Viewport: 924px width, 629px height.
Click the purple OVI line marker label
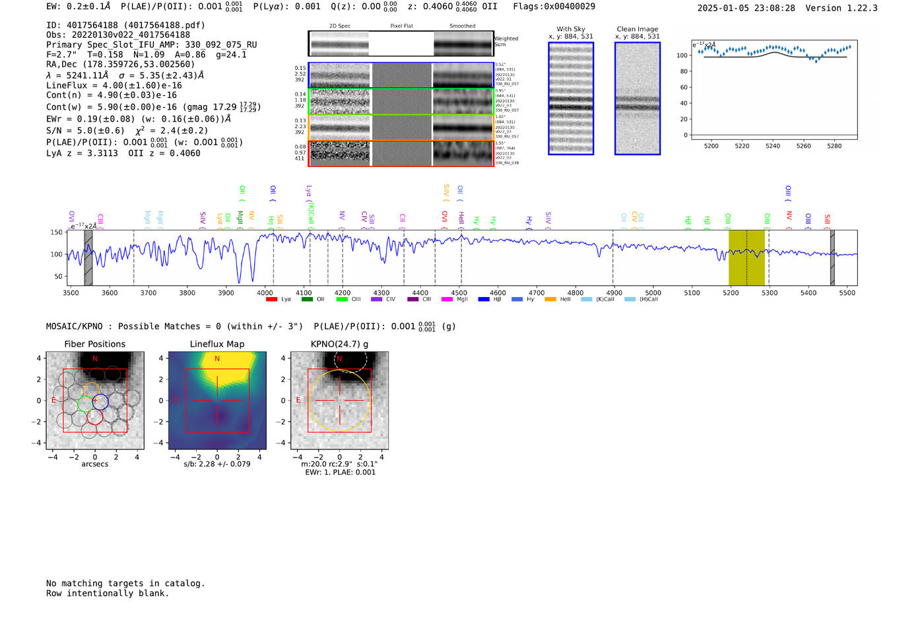(x=71, y=220)
